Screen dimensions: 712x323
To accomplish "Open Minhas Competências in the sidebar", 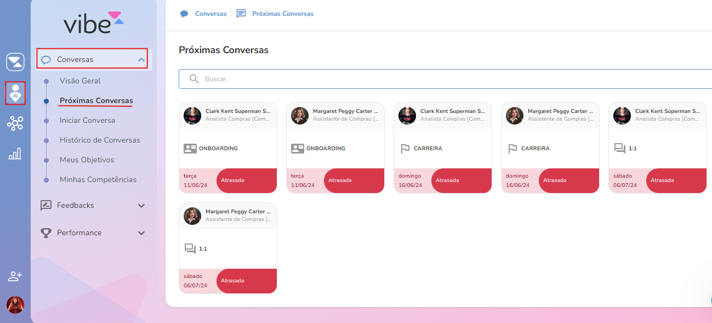I will (98, 179).
